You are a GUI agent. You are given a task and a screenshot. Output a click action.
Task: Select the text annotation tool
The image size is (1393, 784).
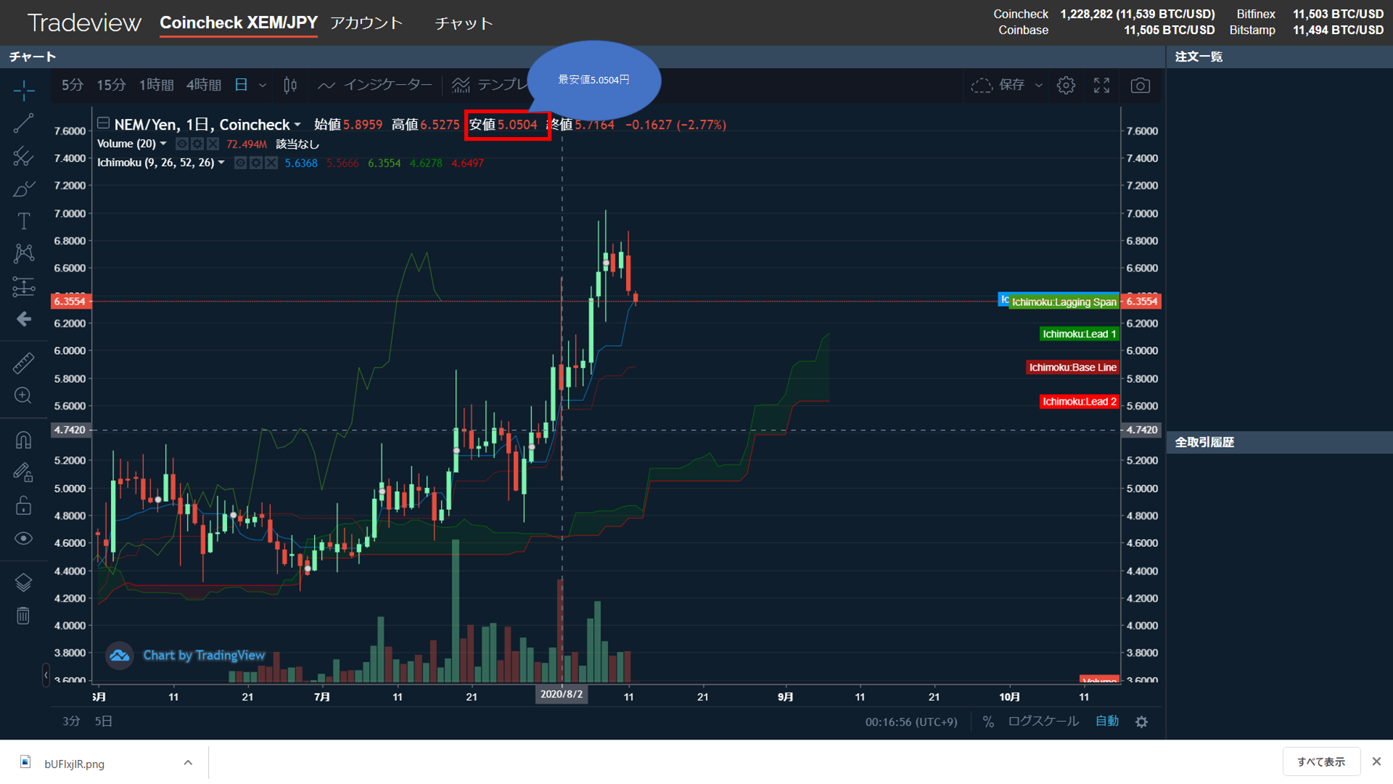23,221
